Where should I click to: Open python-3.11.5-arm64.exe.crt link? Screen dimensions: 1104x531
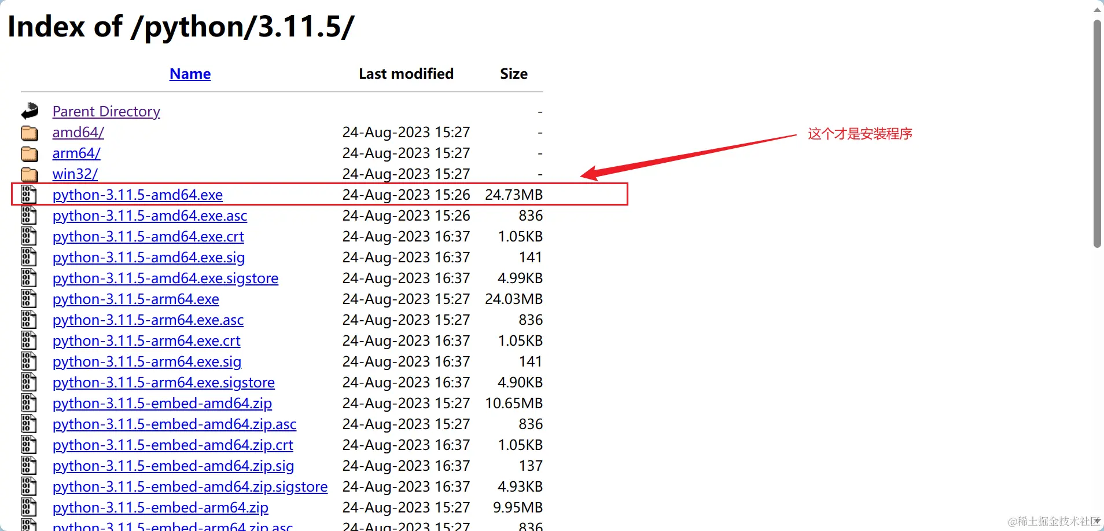tap(146, 340)
